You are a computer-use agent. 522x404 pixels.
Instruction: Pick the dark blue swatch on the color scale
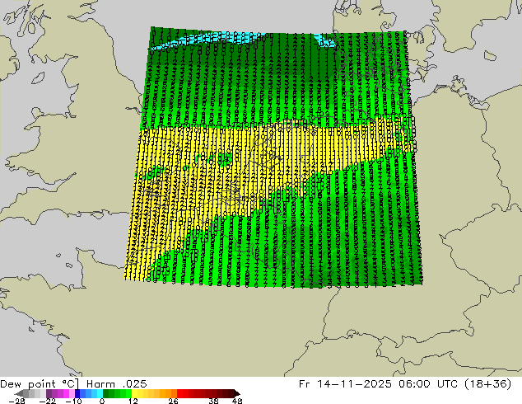(x=77, y=393)
